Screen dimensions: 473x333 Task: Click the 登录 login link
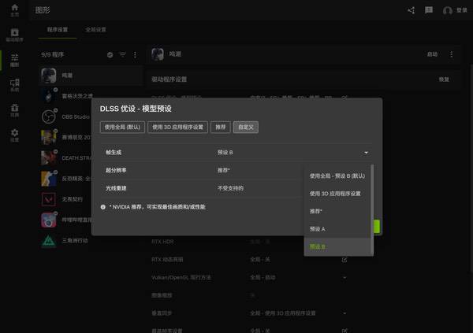pos(461,10)
